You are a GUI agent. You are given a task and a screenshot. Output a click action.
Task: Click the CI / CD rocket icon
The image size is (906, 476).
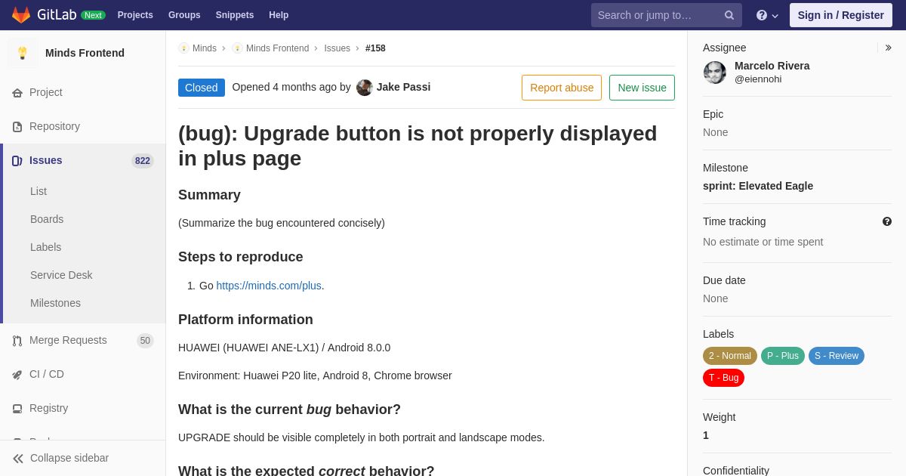pyautogui.click(x=17, y=375)
